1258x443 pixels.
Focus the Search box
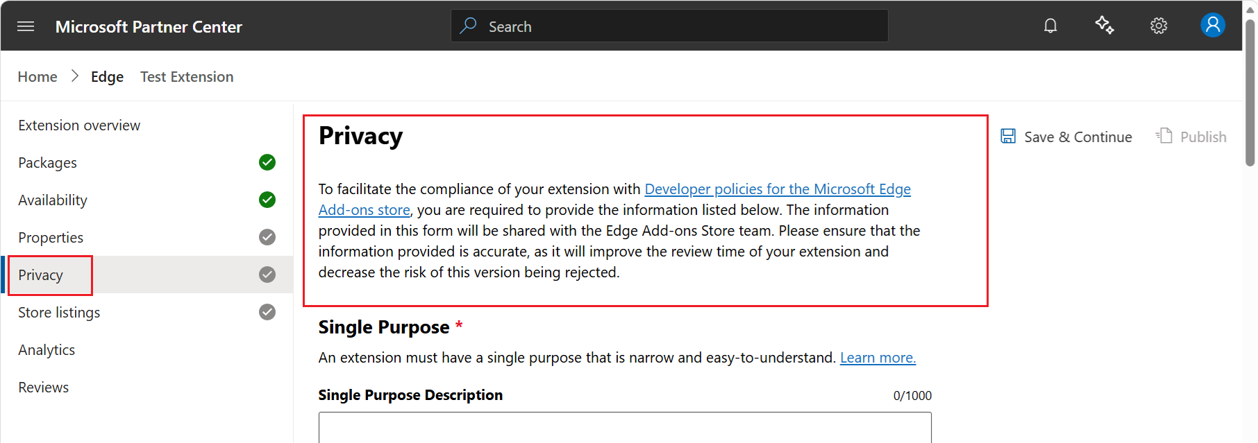pos(669,26)
